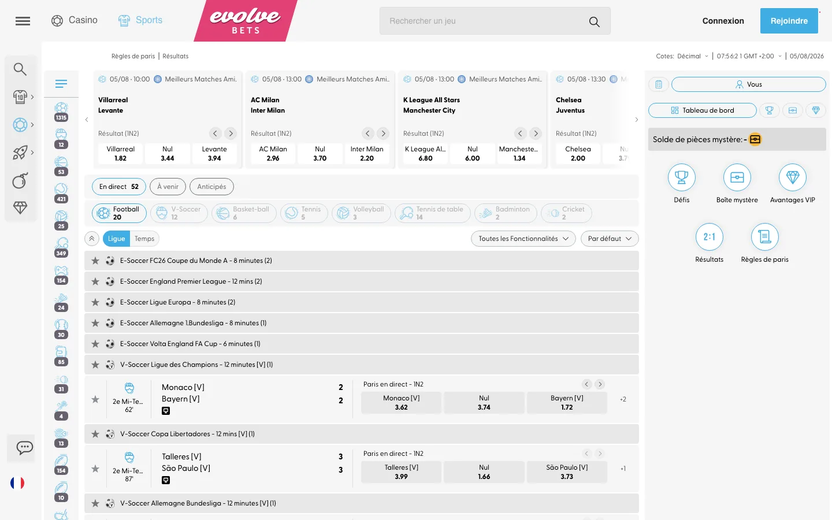This screenshot has width=832, height=520.
Task: Click the search magnifier in search bar
Action: point(594,21)
